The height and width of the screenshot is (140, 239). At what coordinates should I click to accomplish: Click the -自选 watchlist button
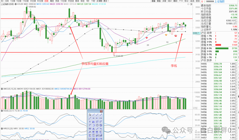192,1
